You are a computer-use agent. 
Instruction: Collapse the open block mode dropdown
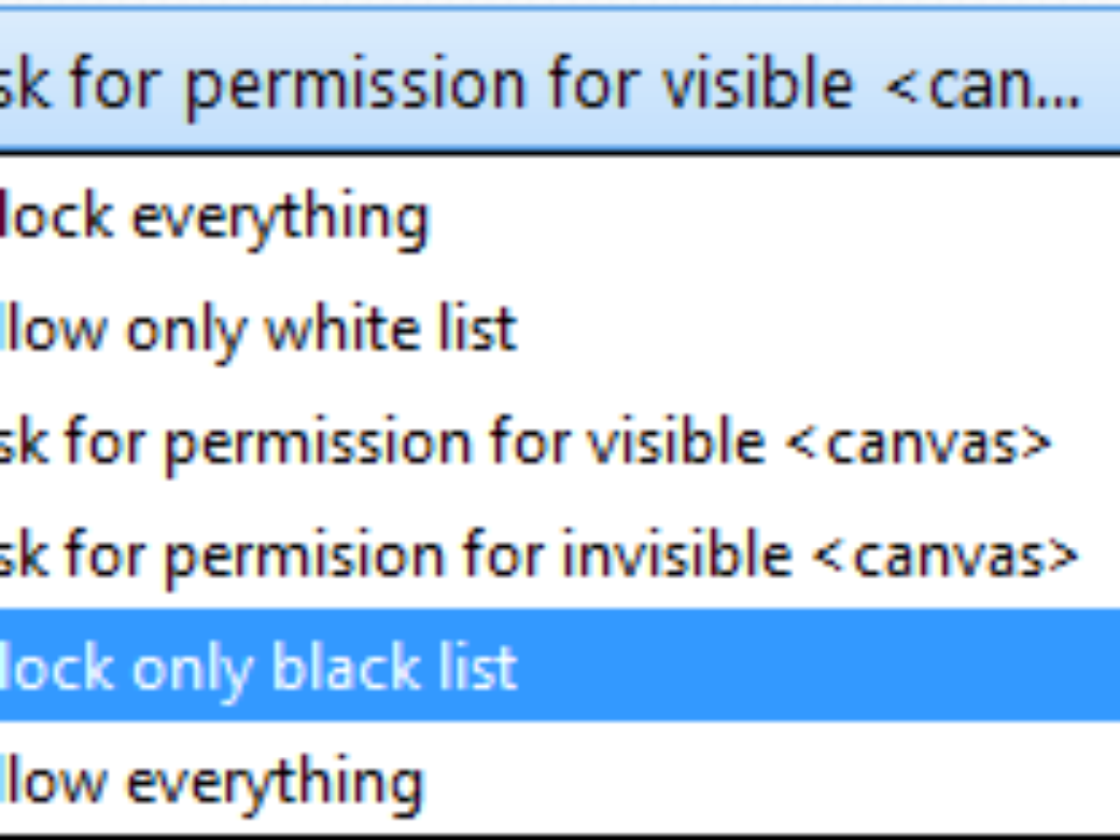click(x=541, y=84)
